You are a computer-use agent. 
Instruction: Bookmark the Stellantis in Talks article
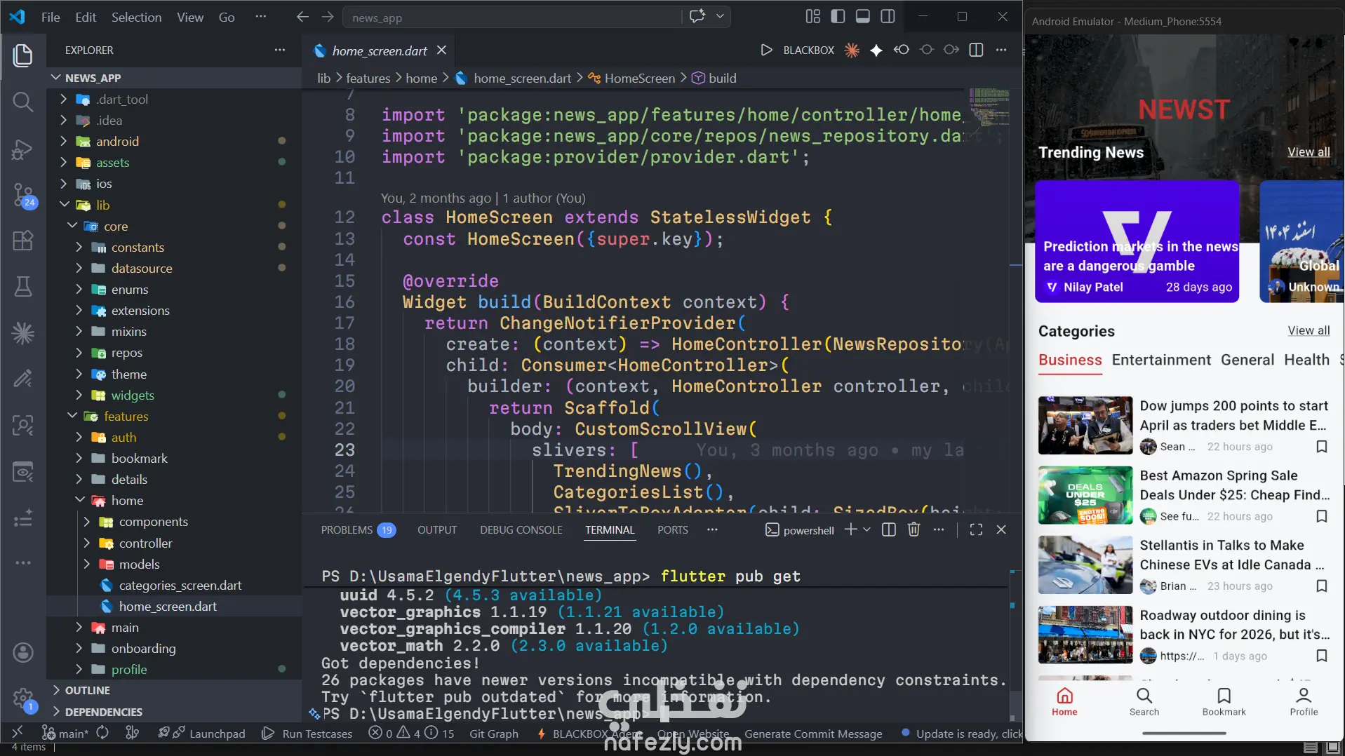(1322, 586)
